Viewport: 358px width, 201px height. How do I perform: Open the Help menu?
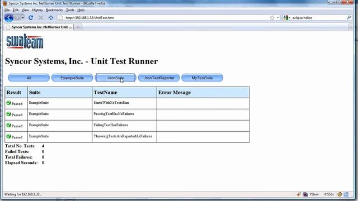click(81, 10)
